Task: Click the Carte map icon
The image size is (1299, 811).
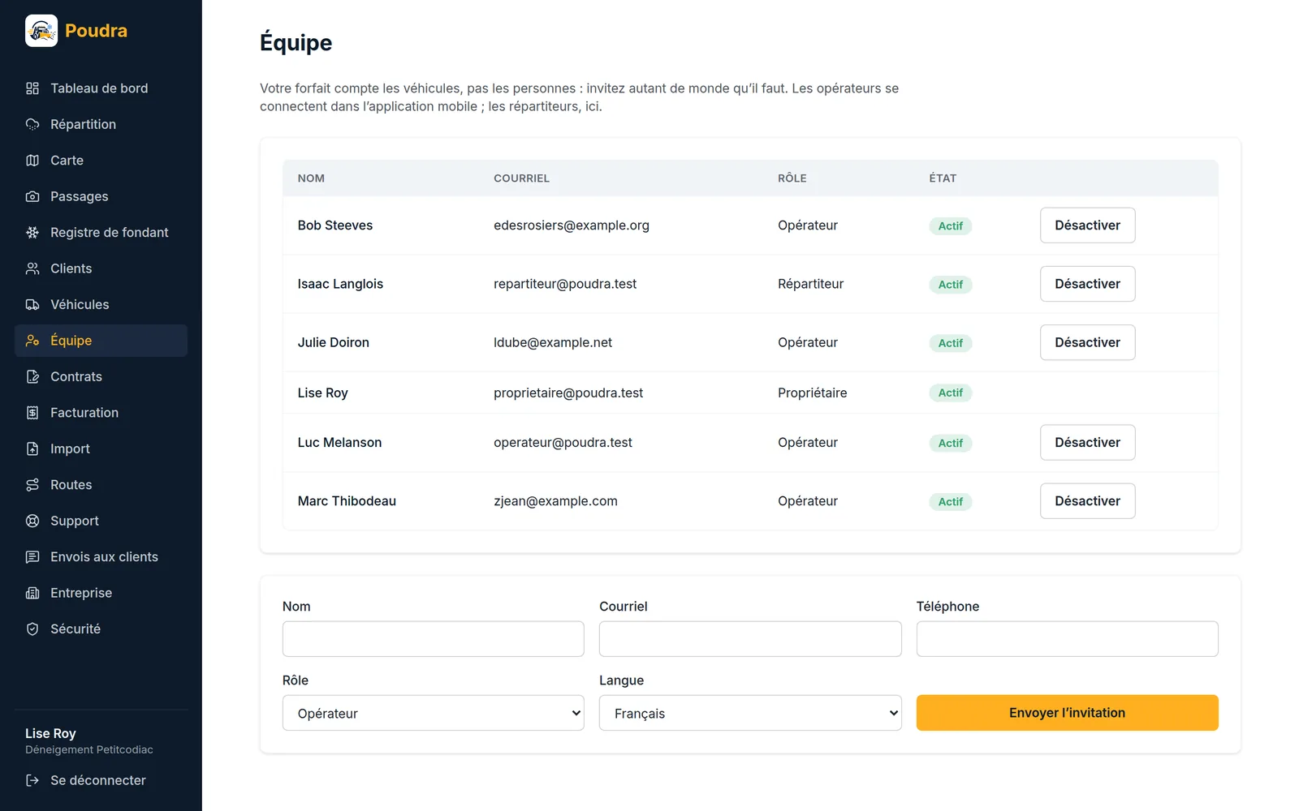Action: tap(32, 161)
